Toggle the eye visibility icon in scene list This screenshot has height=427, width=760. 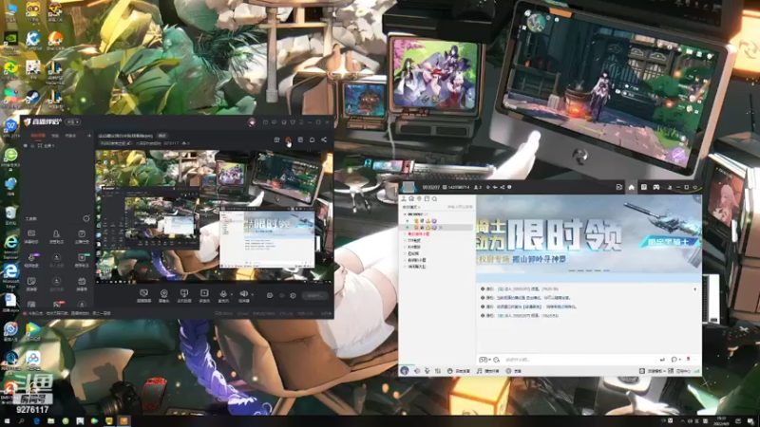26,146
